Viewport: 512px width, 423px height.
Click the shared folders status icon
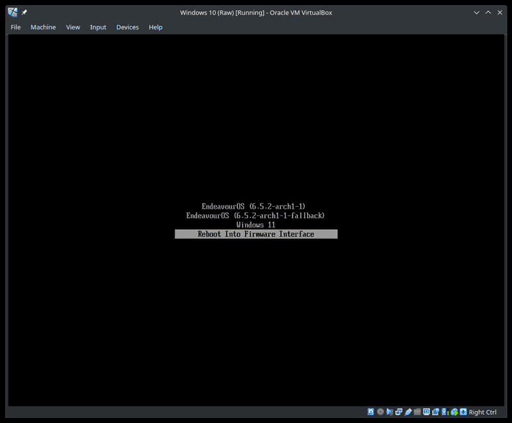click(x=417, y=412)
